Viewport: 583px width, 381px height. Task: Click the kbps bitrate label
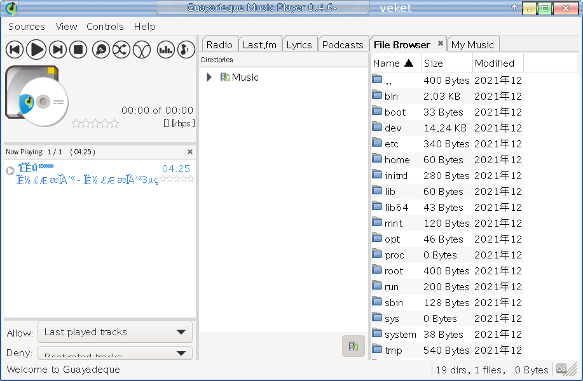click(179, 123)
